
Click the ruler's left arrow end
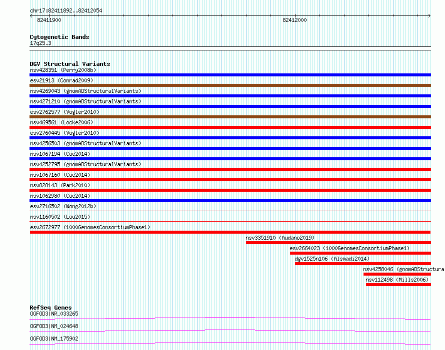pyautogui.click(x=31, y=16)
